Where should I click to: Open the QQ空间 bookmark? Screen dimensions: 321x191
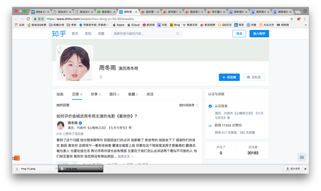(225, 25)
